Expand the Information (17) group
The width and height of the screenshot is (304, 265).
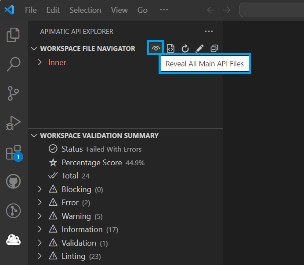[40, 229]
